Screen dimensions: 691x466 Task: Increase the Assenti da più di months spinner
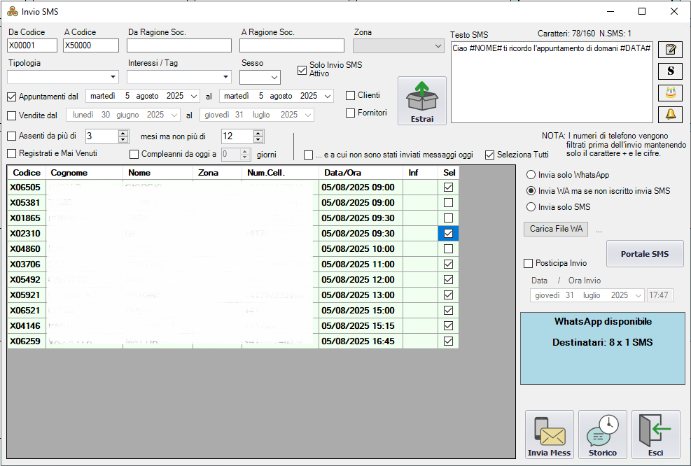pyautogui.click(x=123, y=133)
